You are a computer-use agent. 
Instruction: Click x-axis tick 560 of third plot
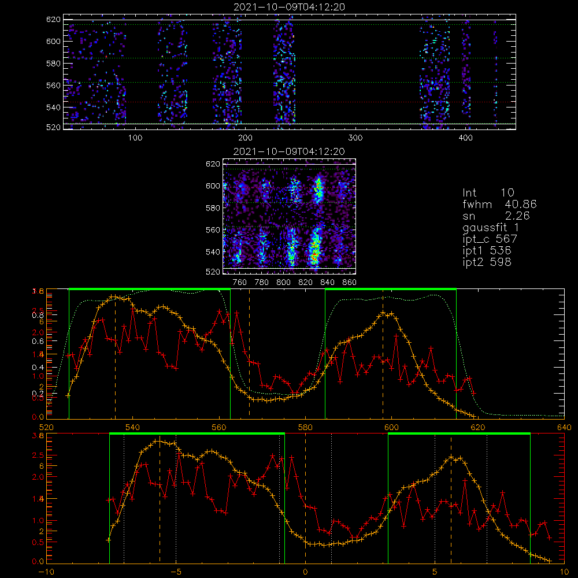219,428
